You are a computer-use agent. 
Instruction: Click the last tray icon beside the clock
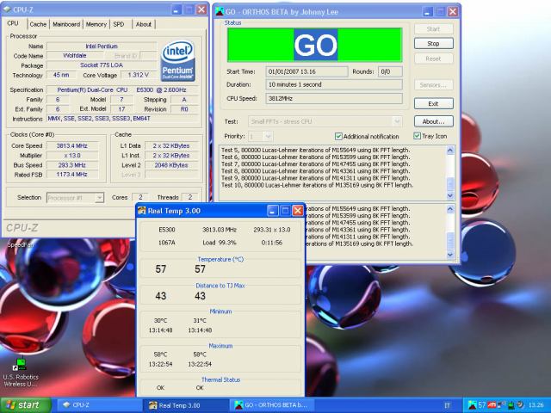click(520, 404)
